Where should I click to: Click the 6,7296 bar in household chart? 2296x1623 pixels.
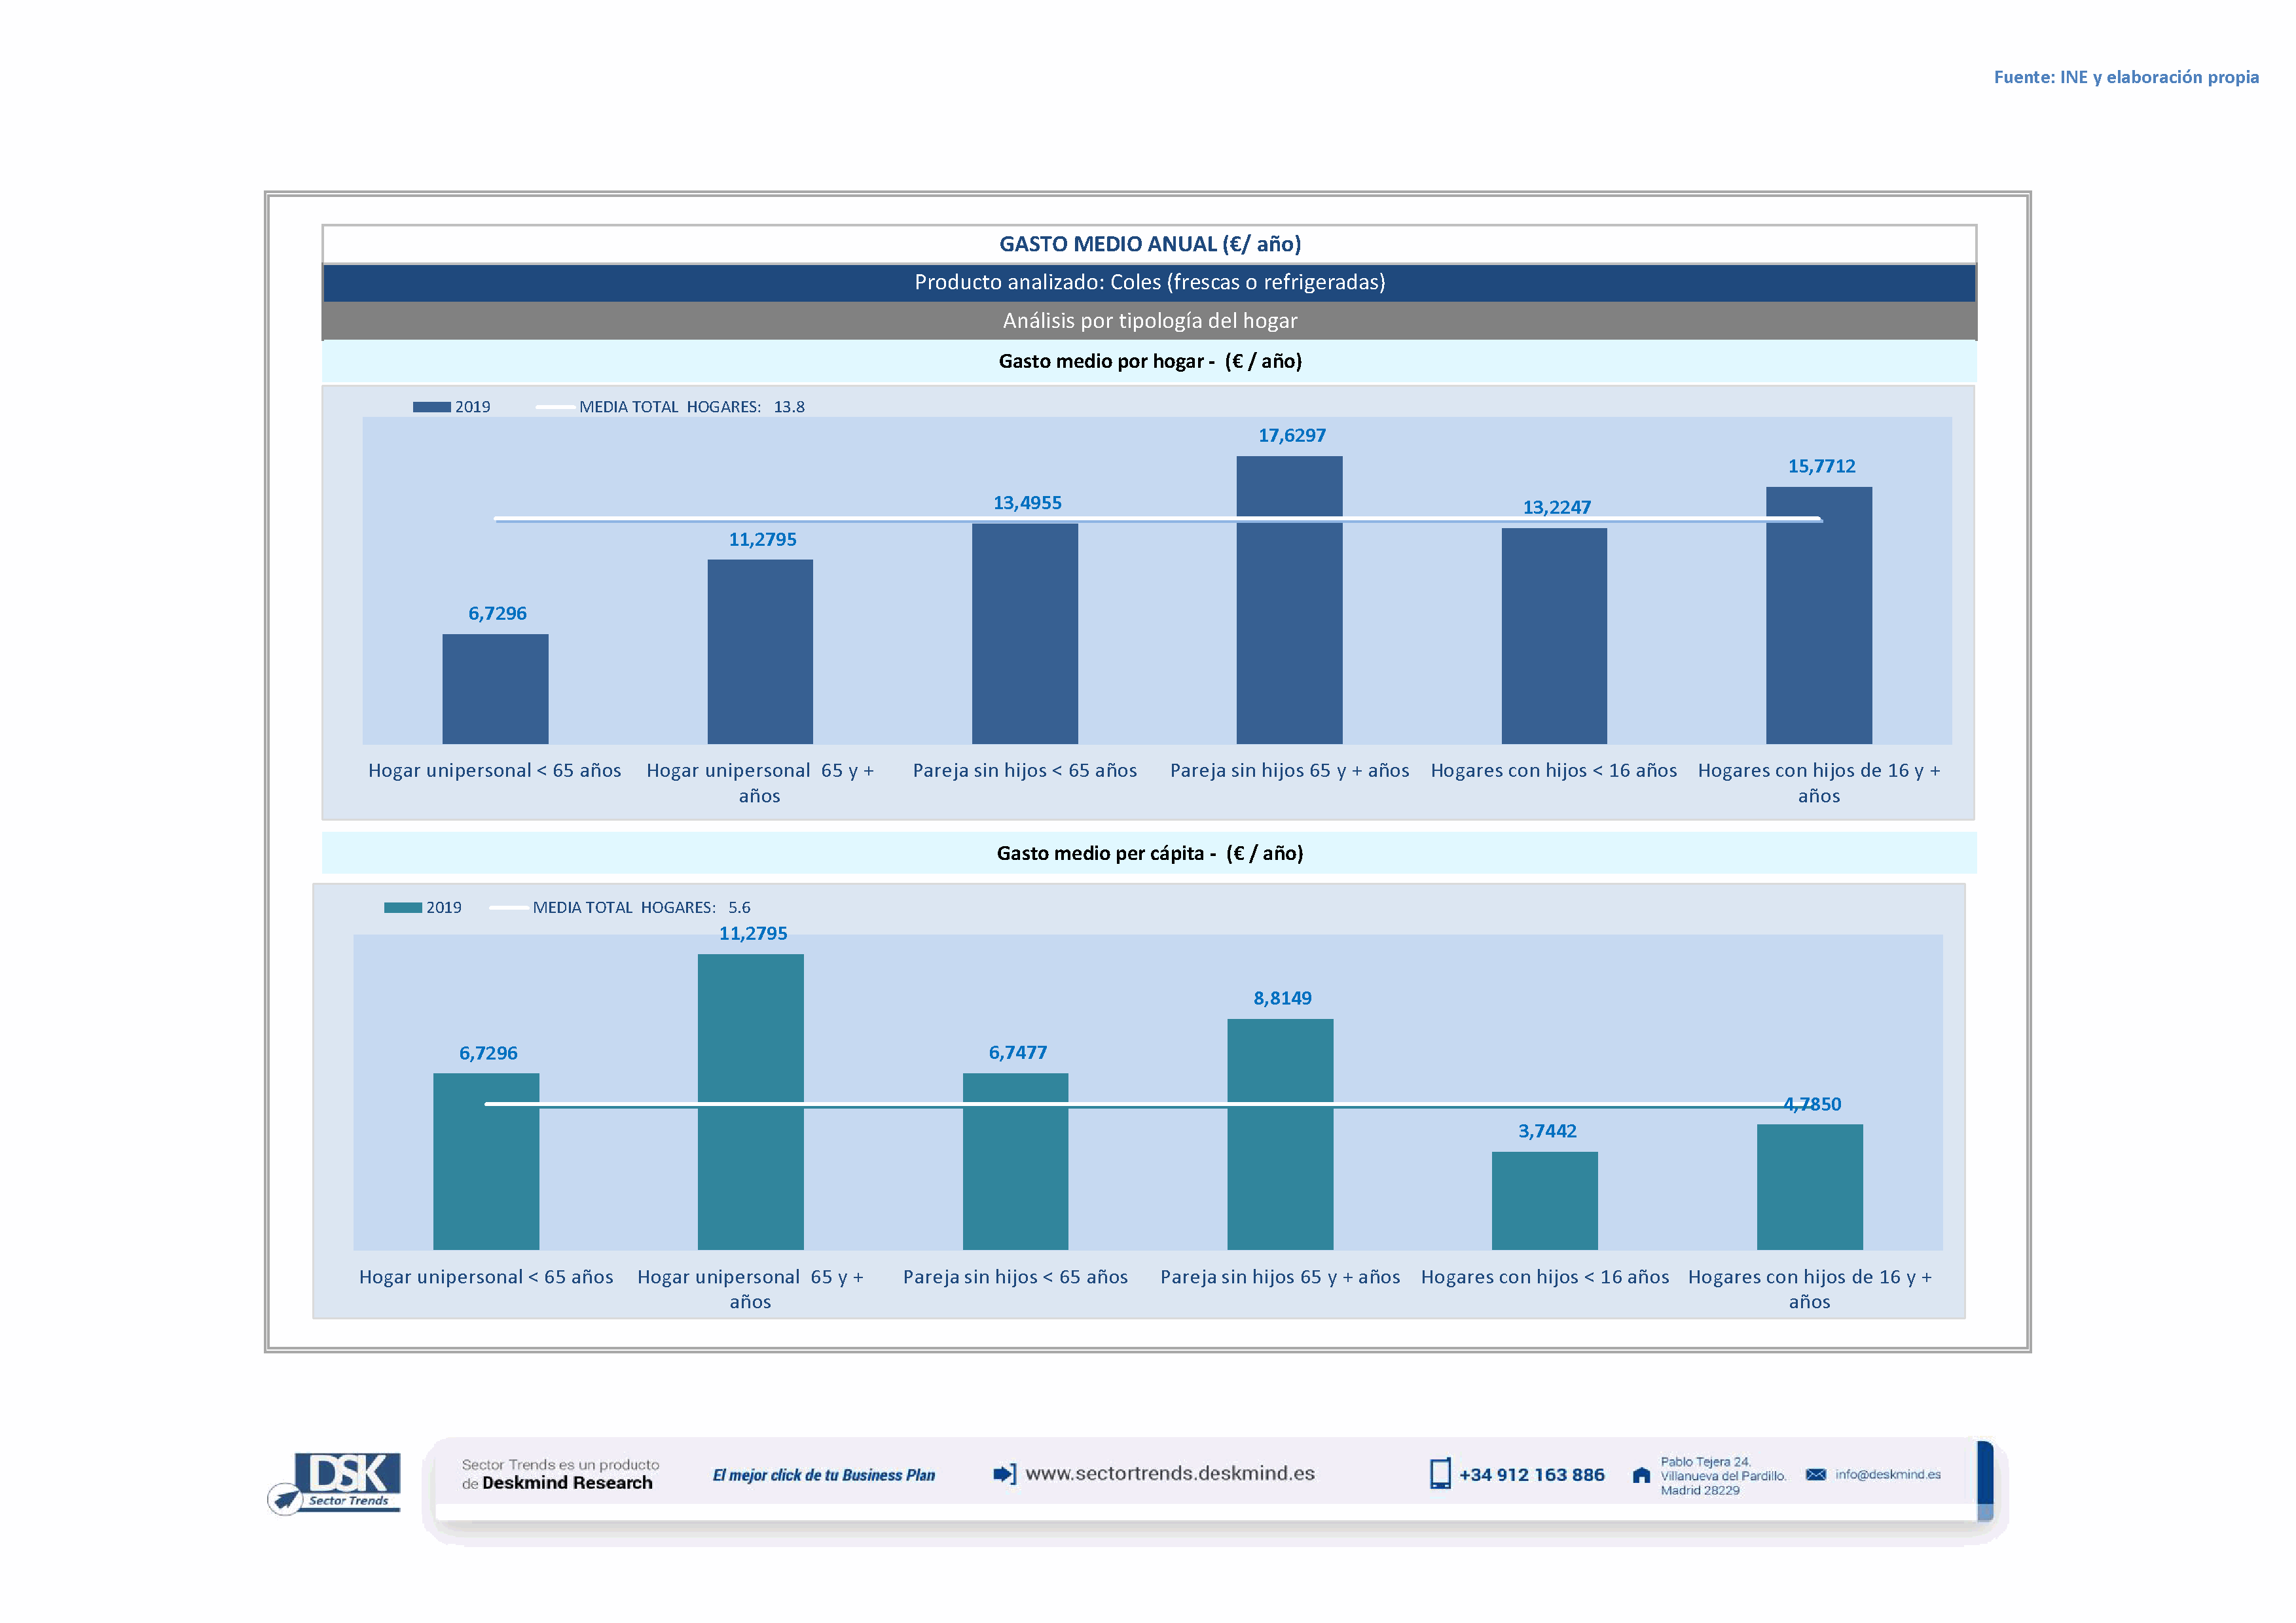point(495,690)
